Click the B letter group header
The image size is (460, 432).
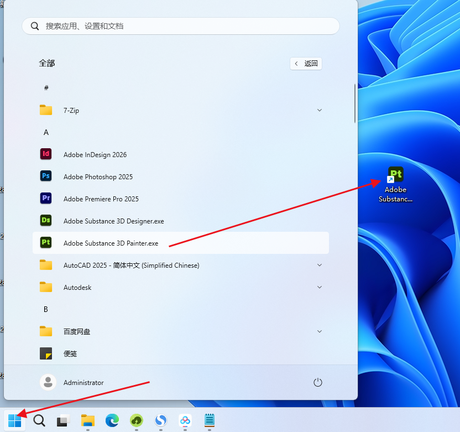coord(46,309)
